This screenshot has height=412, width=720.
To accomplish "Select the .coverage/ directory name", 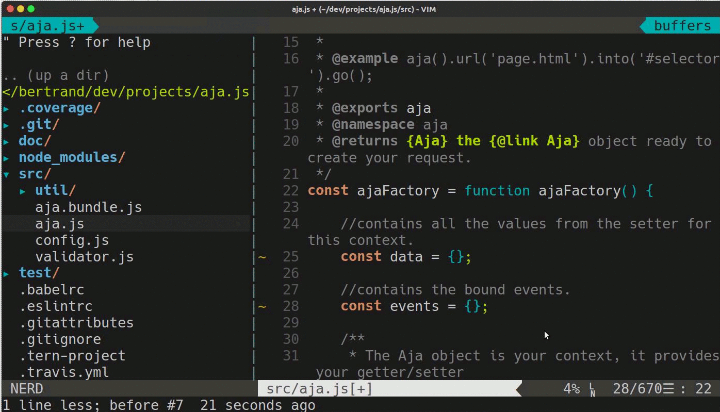I will 60,108.
